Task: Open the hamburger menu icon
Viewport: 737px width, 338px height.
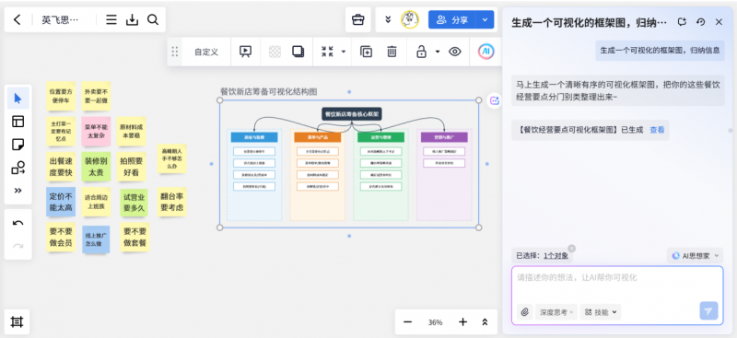Action: (111, 19)
